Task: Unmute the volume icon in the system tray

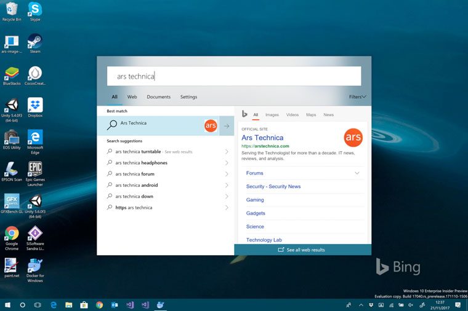Action: point(411,305)
